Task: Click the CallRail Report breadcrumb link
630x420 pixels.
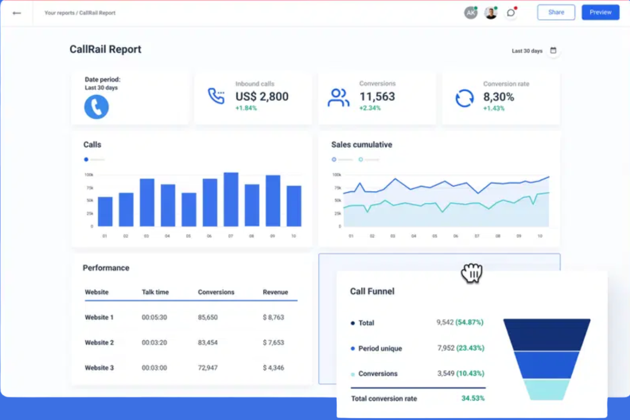Action: point(99,13)
